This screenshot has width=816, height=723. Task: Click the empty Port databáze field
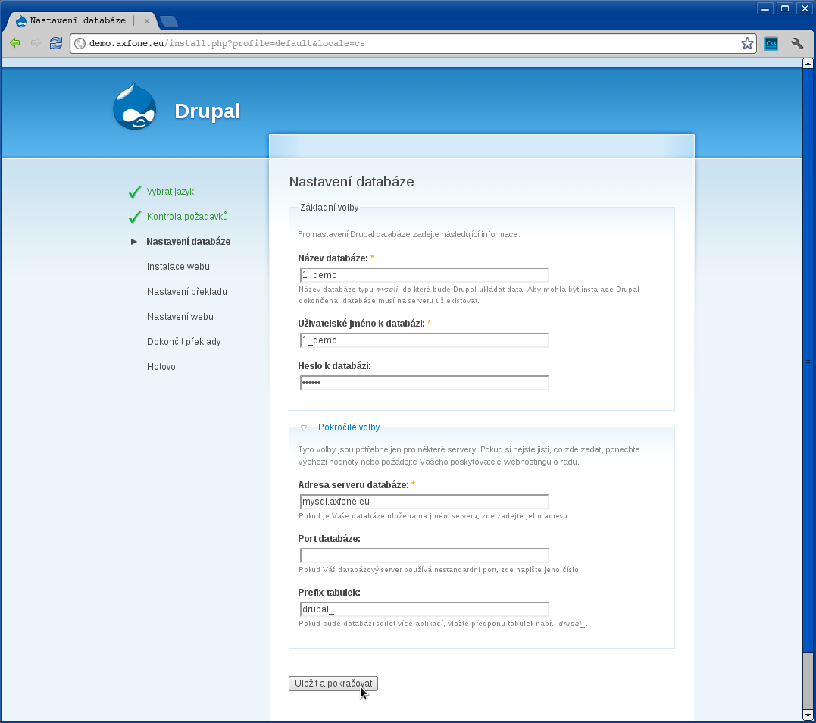(x=424, y=556)
